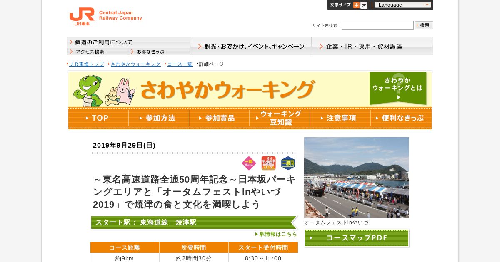
Task: Click the orange rabbit course icon
Action: click(268, 163)
